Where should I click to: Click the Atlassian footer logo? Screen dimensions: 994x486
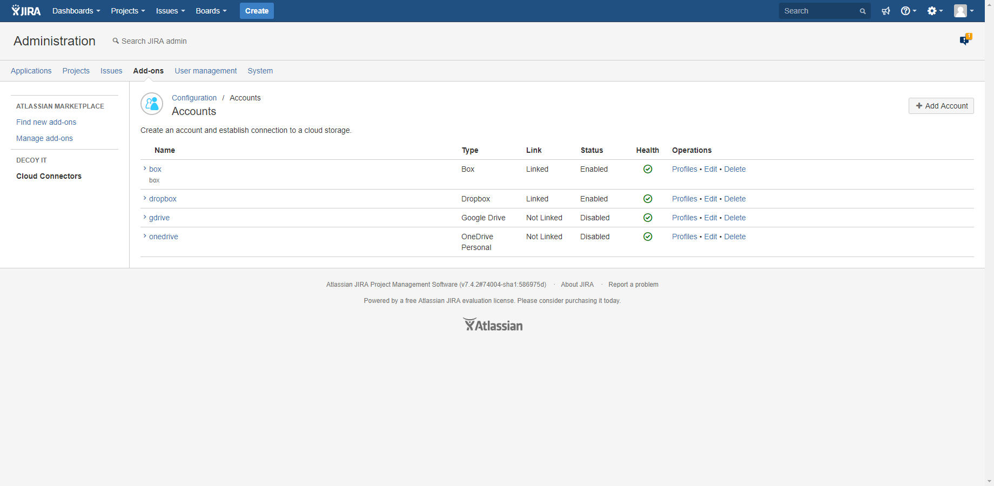493,325
